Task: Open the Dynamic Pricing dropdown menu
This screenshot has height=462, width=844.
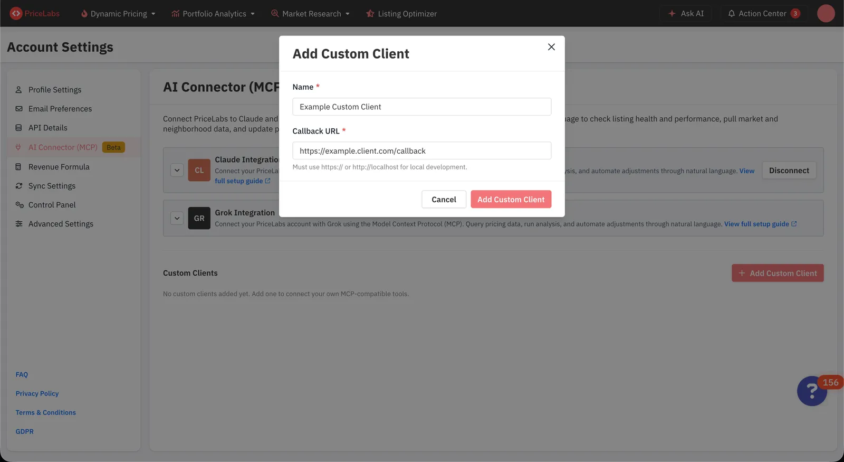Action: click(118, 14)
